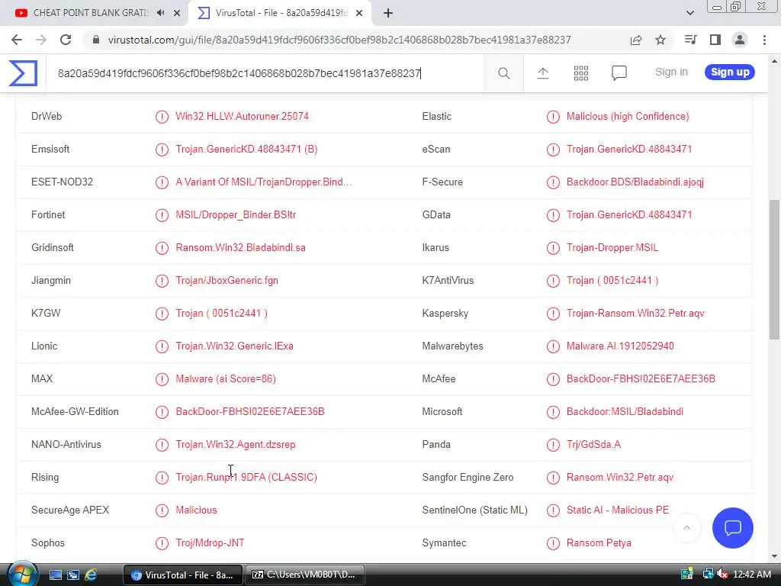781x586 pixels.
Task: Click the DrWeb detection warning icon
Action: click(162, 117)
